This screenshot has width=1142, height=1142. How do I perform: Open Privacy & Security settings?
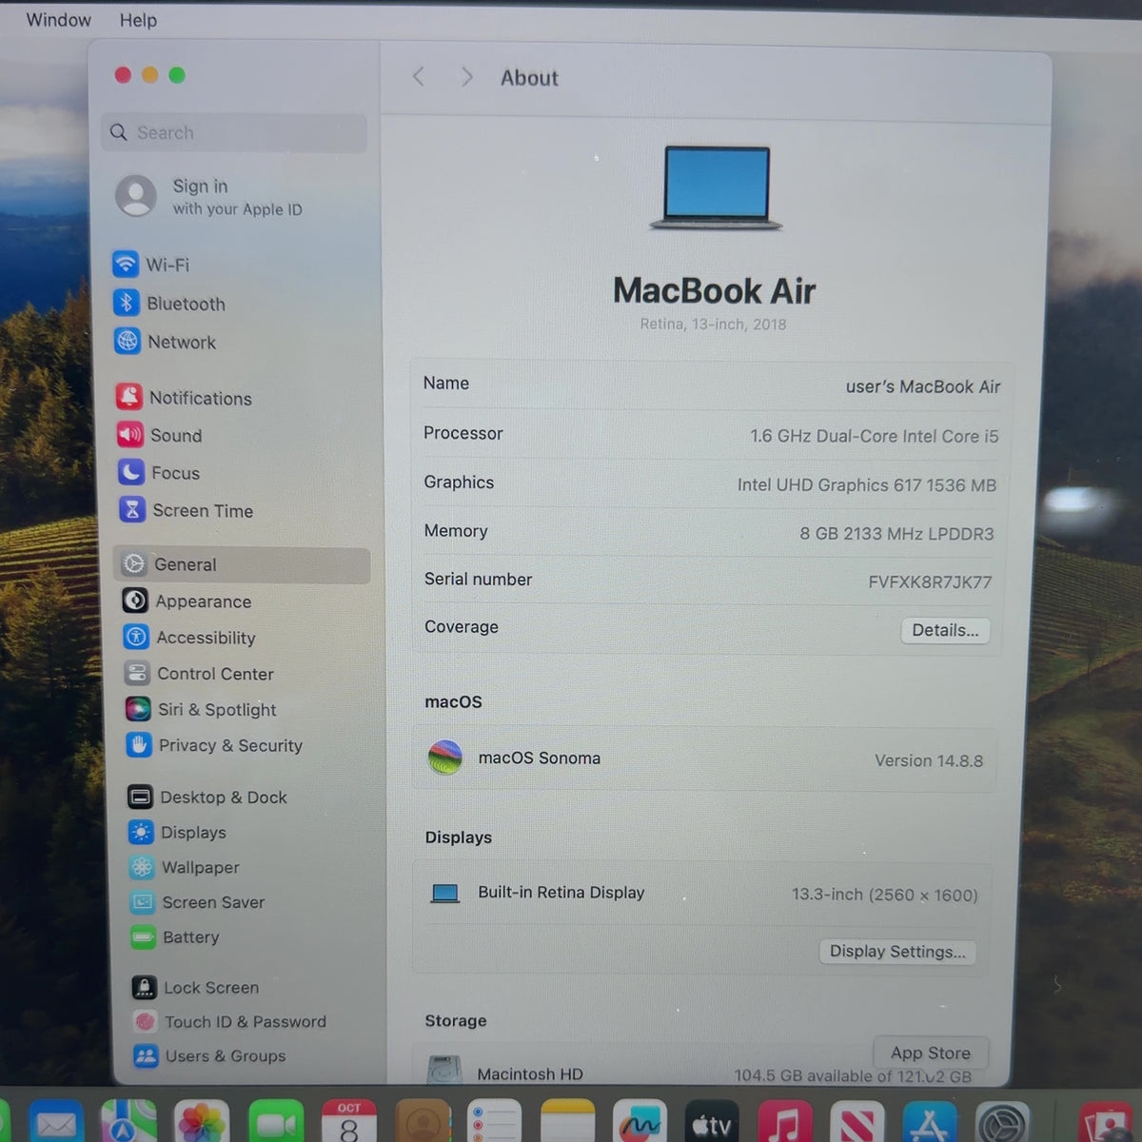[x=215, y=745]
